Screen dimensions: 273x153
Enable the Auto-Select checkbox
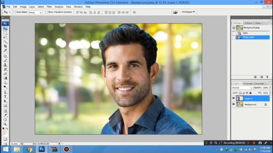click(15, 12)
